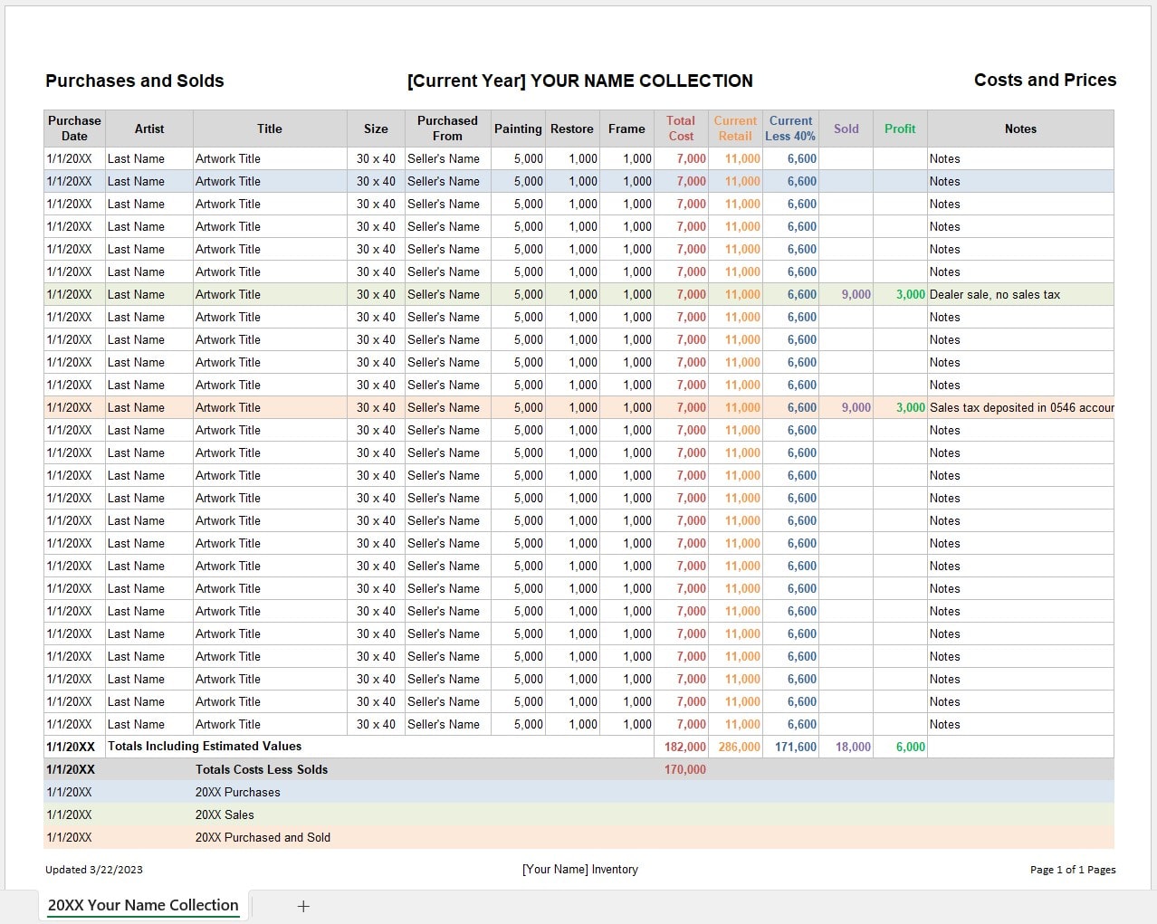
Task: Click the 20XX Purchases legend row
Action: tap(579, 792)
